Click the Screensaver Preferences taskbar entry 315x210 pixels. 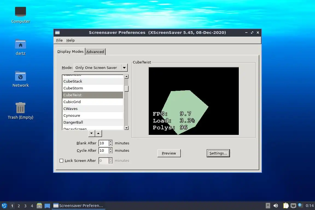[78, 206]
